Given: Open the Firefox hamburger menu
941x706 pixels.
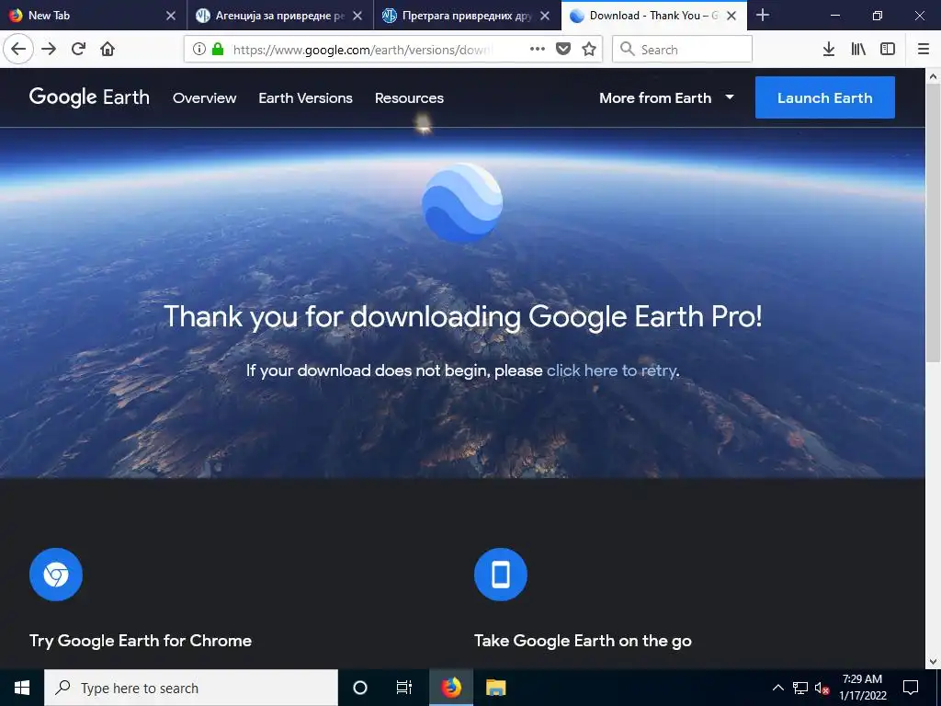Looking at the screenshot, I should 924,50.
